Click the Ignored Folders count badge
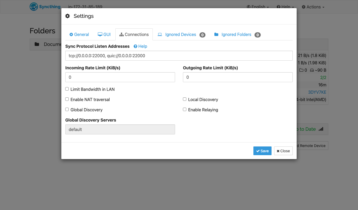This screenshot has width=358, height=210. click(258, 35)
